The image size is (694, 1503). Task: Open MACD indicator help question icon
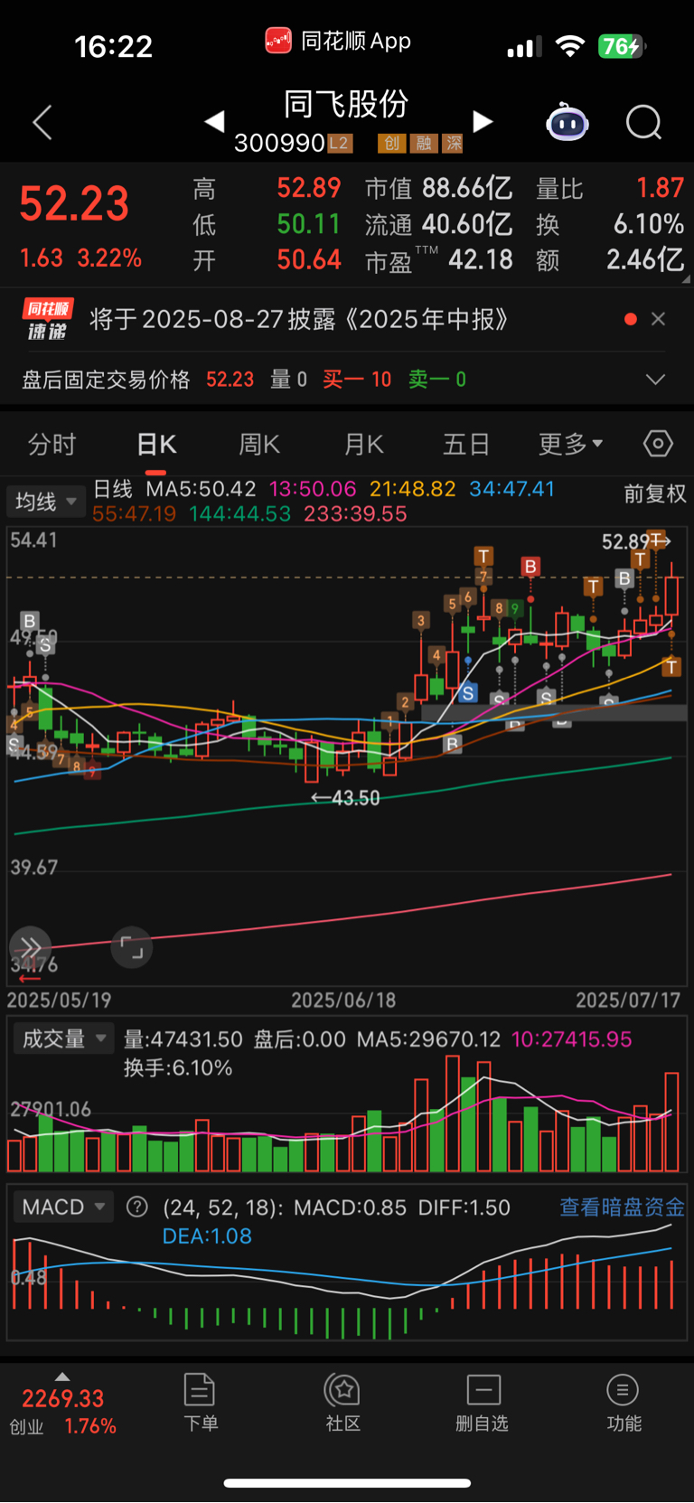[137, 1207]
